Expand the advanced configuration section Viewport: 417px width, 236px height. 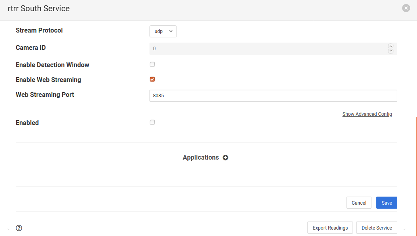pyautogui.click(x=367, y=114)
